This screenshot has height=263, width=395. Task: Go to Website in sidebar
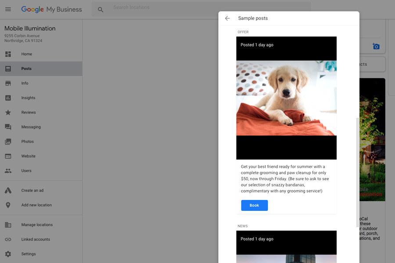(x=28, y=156)
